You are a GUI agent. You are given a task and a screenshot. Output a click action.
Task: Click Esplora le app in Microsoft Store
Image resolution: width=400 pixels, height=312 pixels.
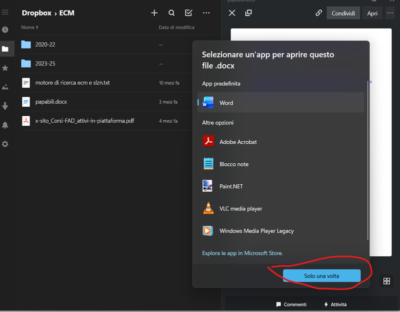pos(242,253)
